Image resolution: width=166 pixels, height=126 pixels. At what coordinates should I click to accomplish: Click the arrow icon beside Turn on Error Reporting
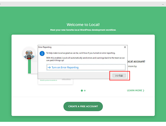click(49, 67)
